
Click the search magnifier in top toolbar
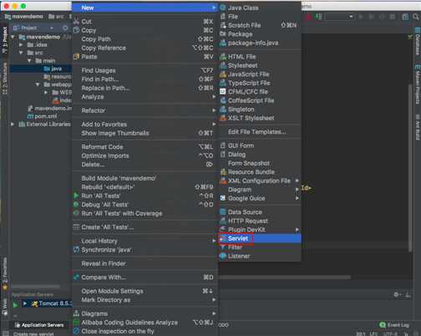tap(416, 17)
